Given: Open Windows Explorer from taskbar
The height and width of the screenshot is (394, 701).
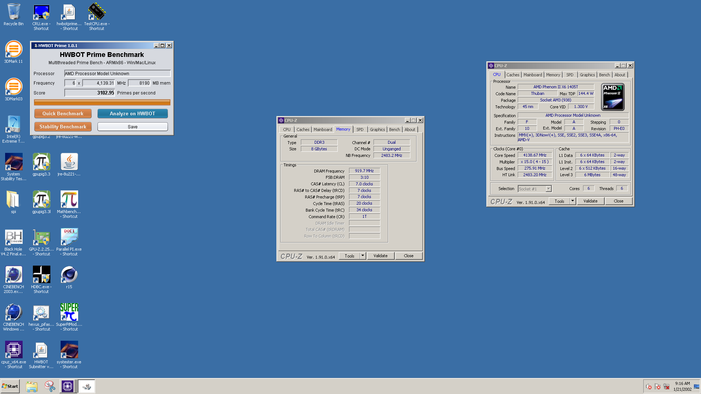Looking at the screenshot, I should [x=32, y=386].
